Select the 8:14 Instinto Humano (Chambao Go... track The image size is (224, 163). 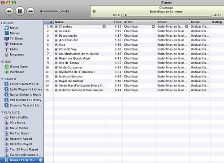[134, 90]
